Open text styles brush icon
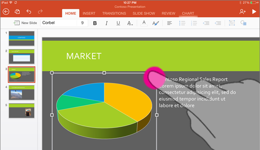The image size is (260, 150). [x=156, y=23]
